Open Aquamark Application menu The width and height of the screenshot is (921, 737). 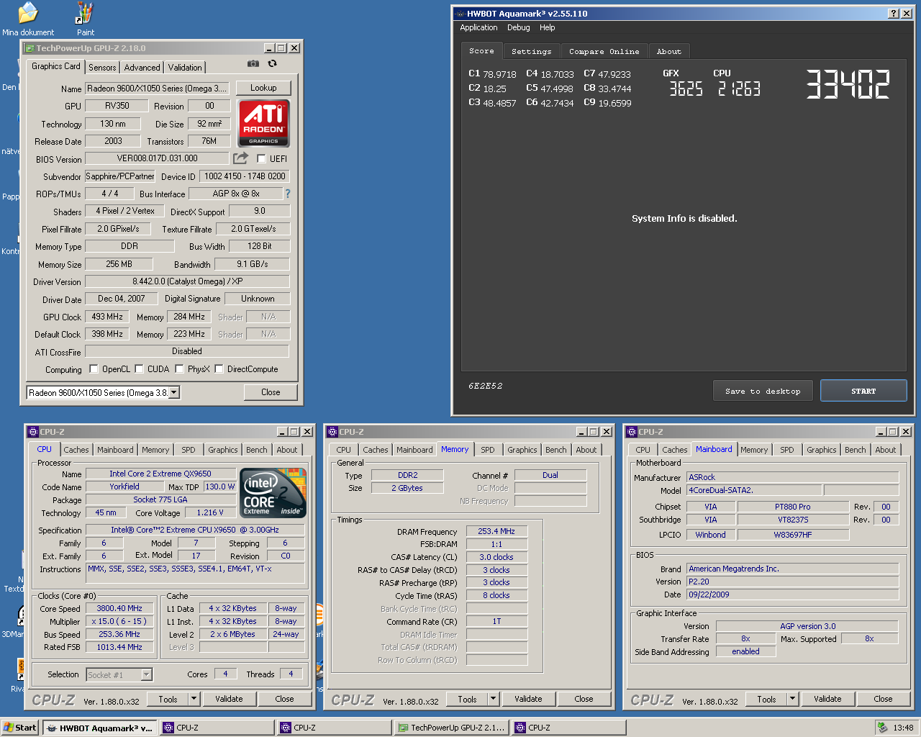click(478, 27)
